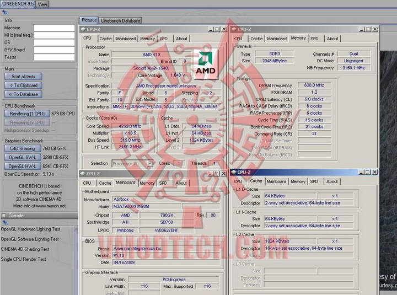Screen dimensions: 397x295
Task: Run the C4D Shading benchmark
Action: coord(23,148)
